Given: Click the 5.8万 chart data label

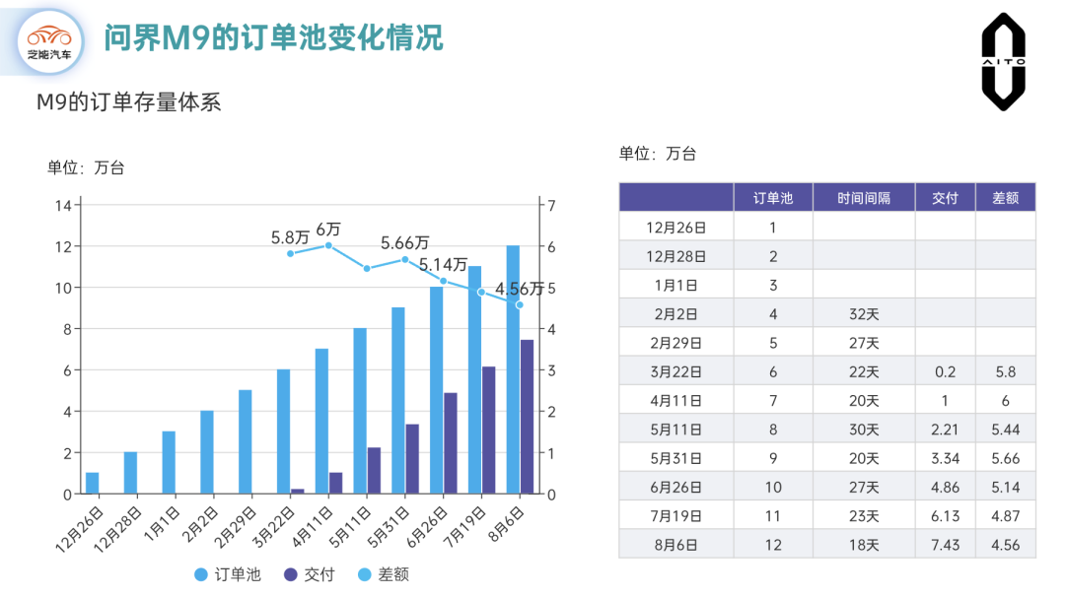Looking at the screenshot, I should (x=290, y=237).
